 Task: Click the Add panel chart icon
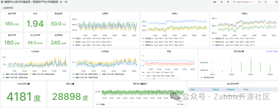click(215, 2)
